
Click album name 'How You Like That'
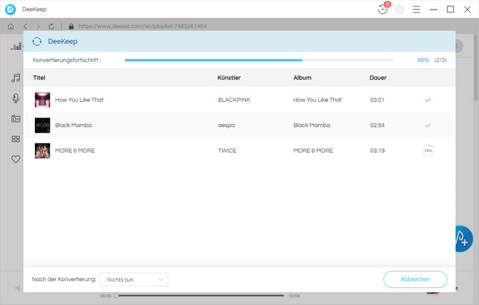coord(318,100)
